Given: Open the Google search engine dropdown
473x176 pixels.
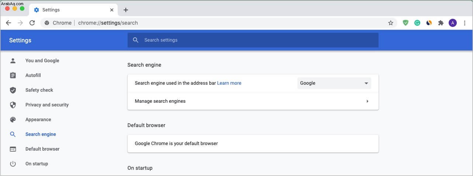Looking at the screenshot, I should (334, 83).
